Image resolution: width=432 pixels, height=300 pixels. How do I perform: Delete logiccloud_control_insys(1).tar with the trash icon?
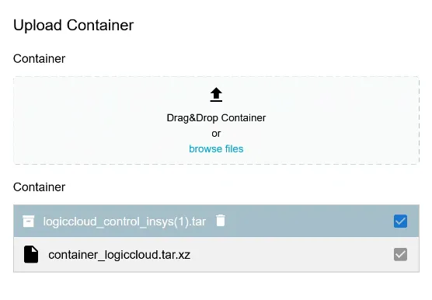pos(221,221)
